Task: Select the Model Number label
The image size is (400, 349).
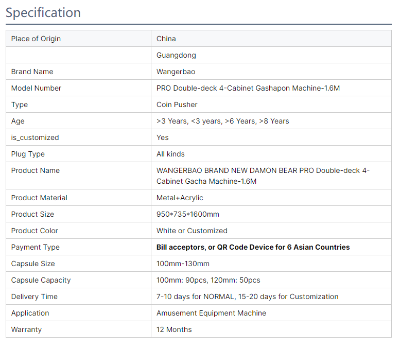Action: [x=36, y=88]
